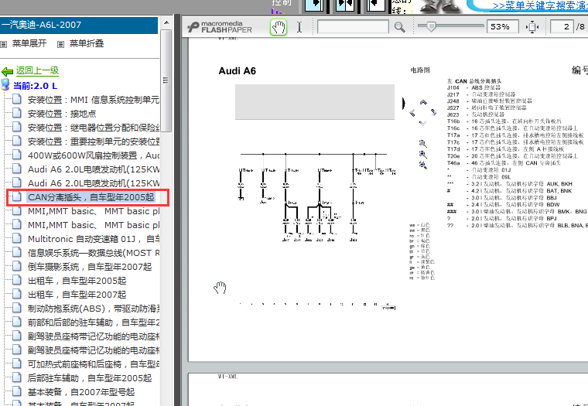This screenshot has height=406, width=588.
Task: Open 安装位置：接地点 entry
Action: [62, 114]
